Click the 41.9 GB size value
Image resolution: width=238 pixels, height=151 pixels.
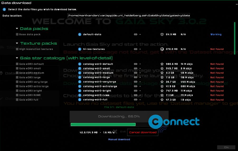170,86
